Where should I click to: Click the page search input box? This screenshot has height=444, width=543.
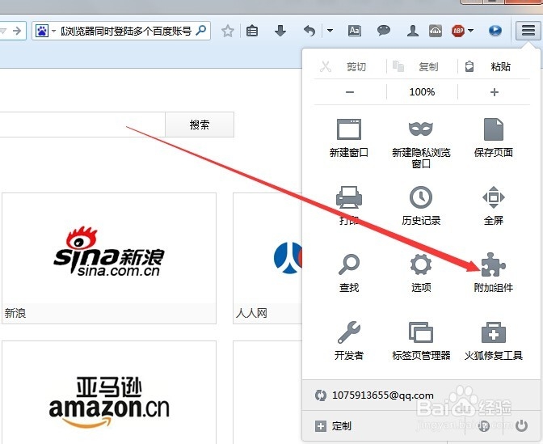click(82, 125)
